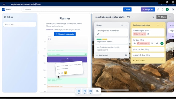The width and height of the screenshot is (176, 99).
Task: Open data filling on excell card
Action: pos(148,32)
